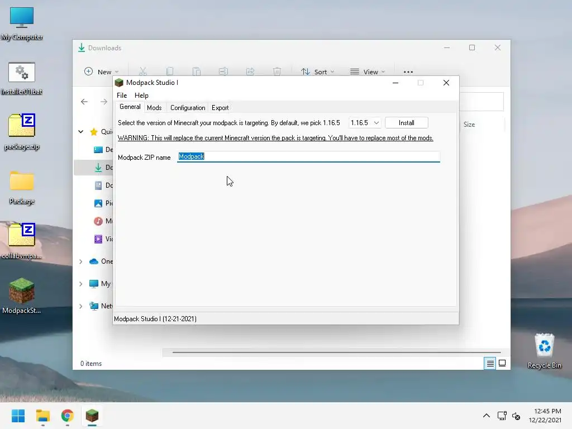This screenshot has width=572, height=429.
Task: Select the collabvmpa... zip desktop icon
Action: [22, 241]
